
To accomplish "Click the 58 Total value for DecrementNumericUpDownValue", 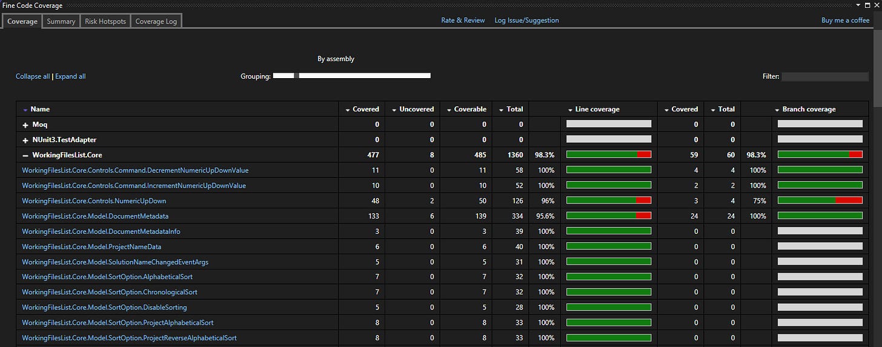I will click(x=519, y=170).
